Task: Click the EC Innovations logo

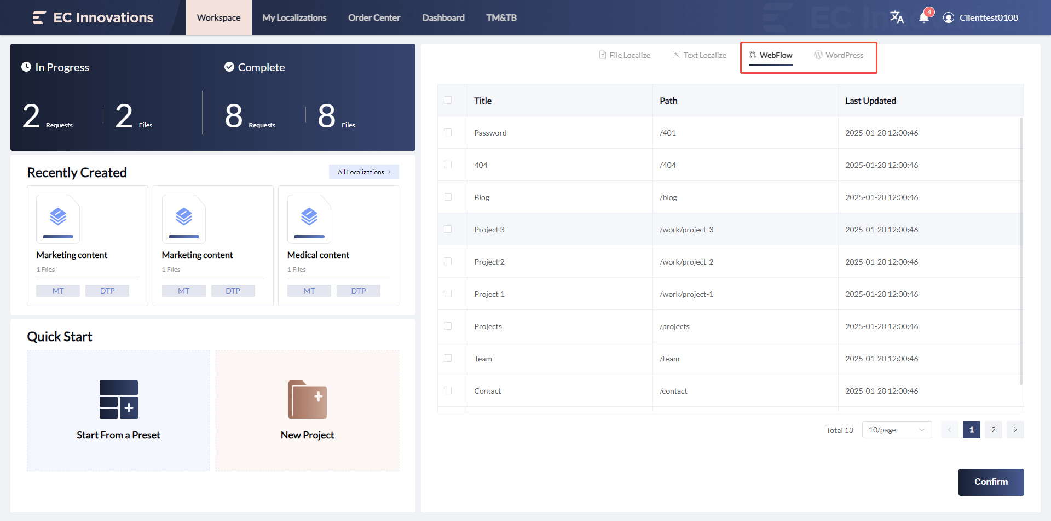Action: click(93, 17)
